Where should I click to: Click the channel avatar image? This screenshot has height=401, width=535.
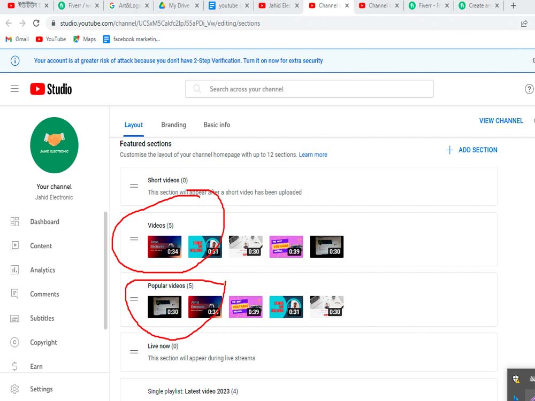point(54,145)
